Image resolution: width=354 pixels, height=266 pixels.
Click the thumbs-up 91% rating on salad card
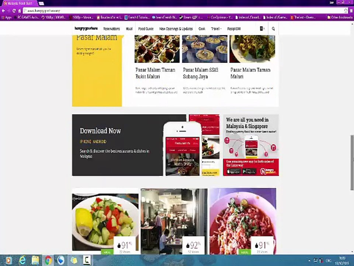coord(125,246)
